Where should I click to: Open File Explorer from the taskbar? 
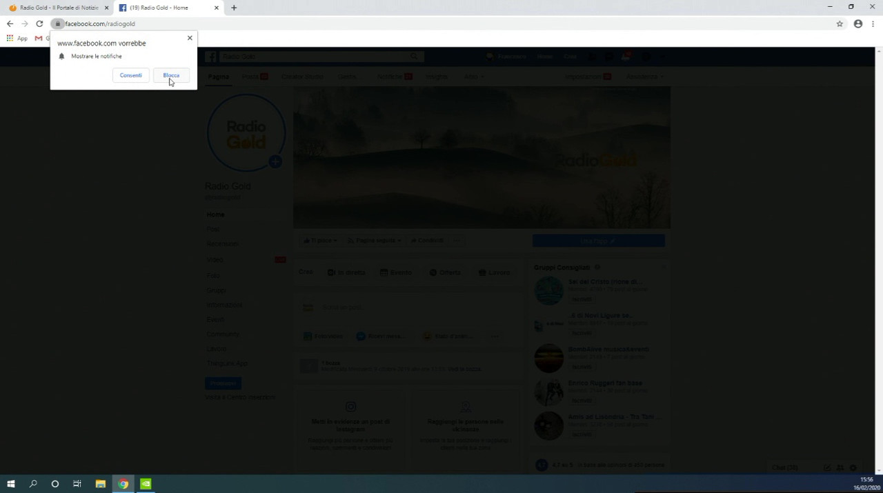[100, 484]
